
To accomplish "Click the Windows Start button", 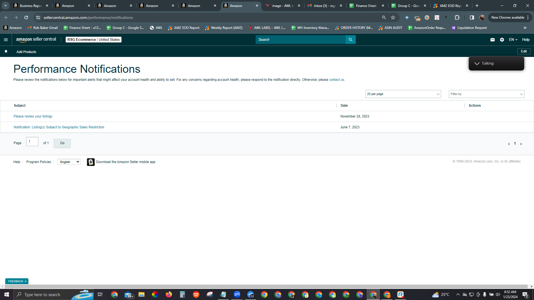I will pyautogui.click(x=7, y=294).
